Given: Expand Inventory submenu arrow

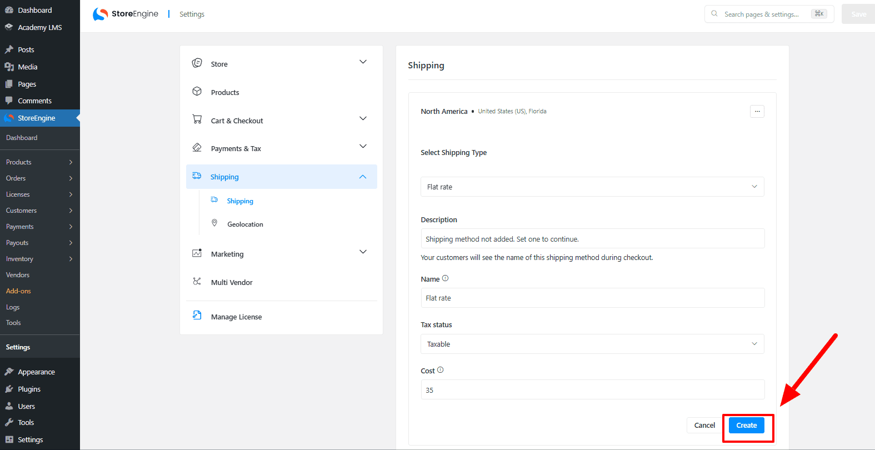Looking at the screenshot, I should tap(71, 259).
